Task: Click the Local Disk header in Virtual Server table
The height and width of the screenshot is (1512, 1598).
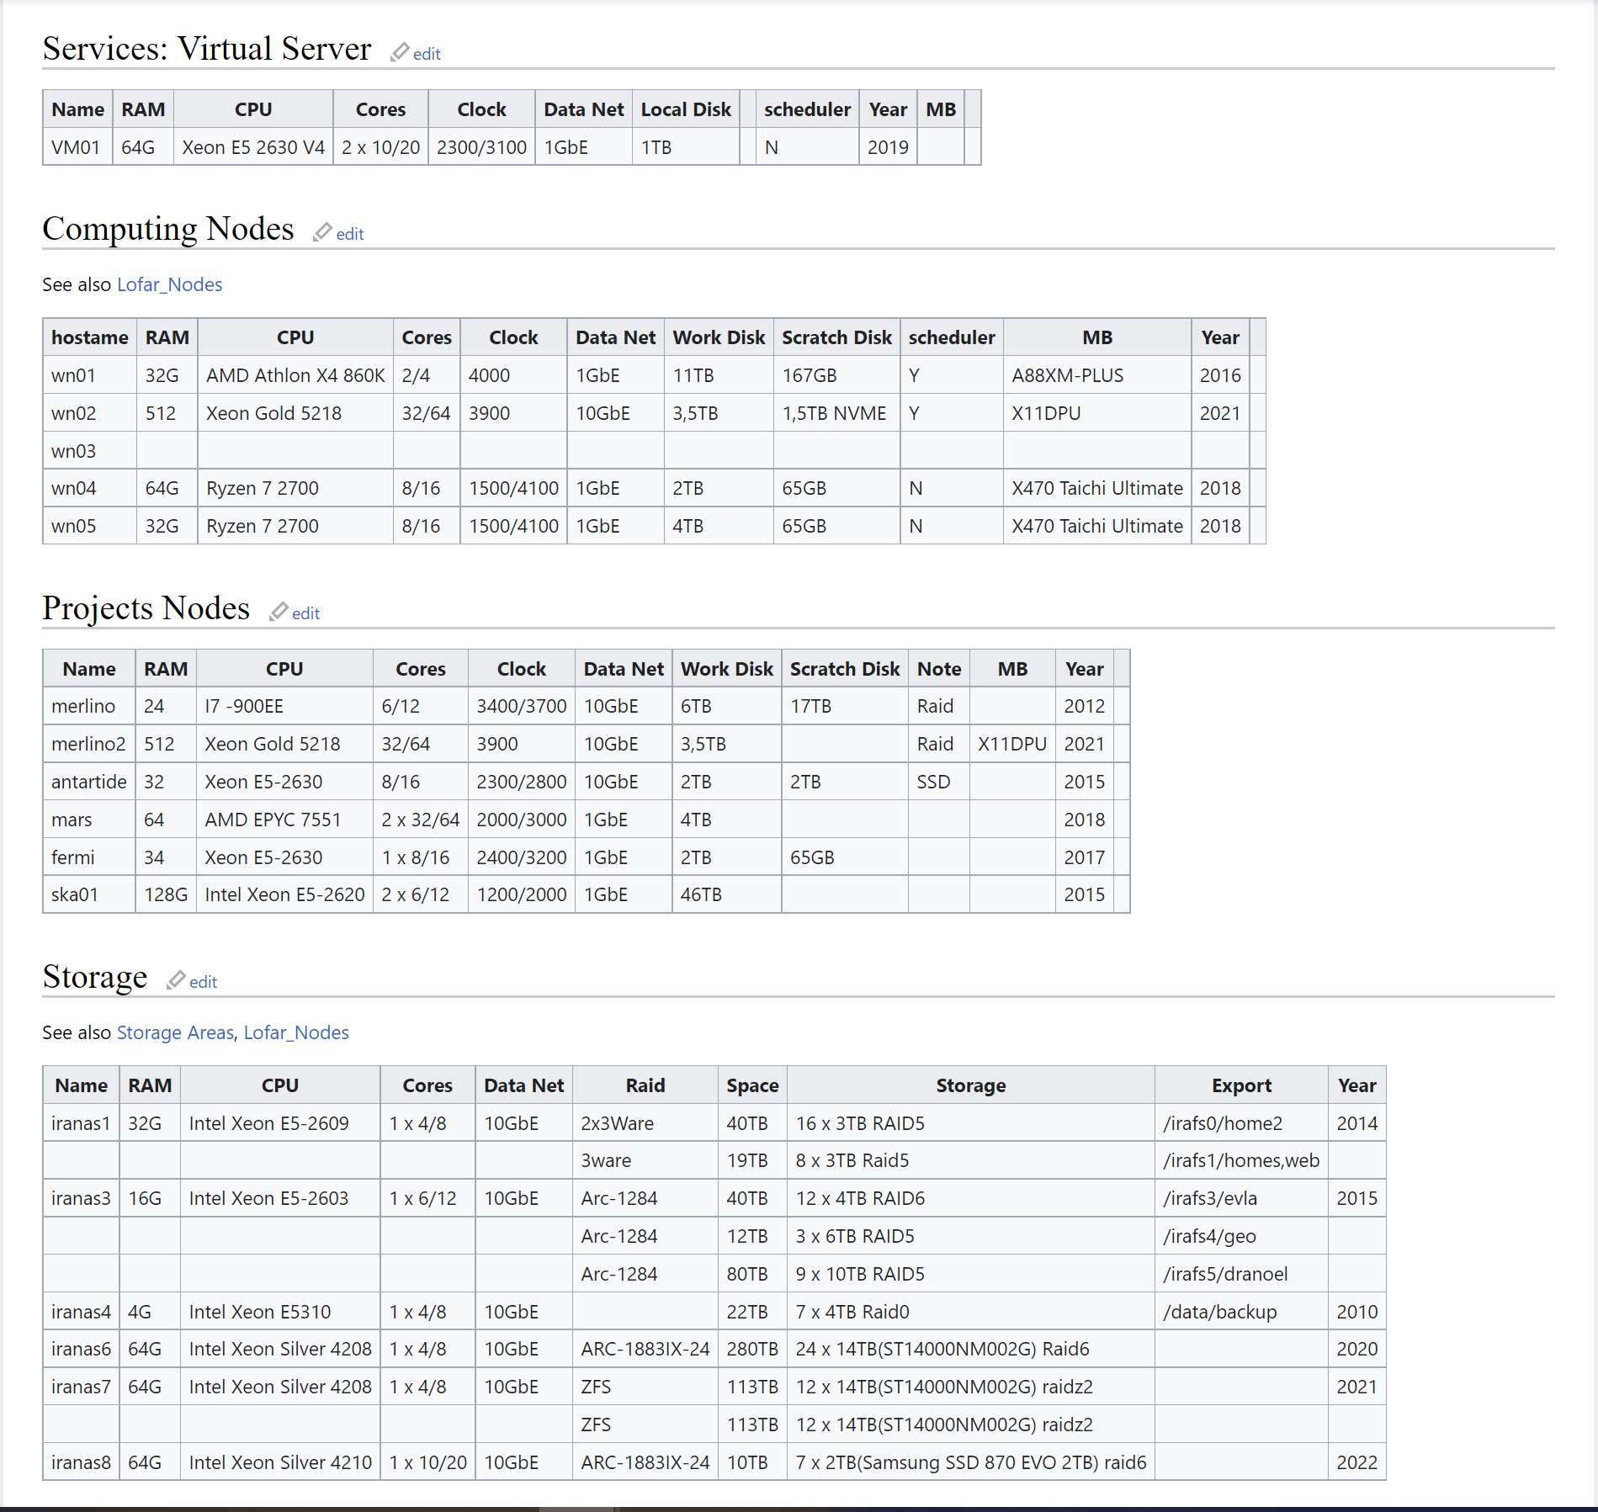Action: click(686, 109)
